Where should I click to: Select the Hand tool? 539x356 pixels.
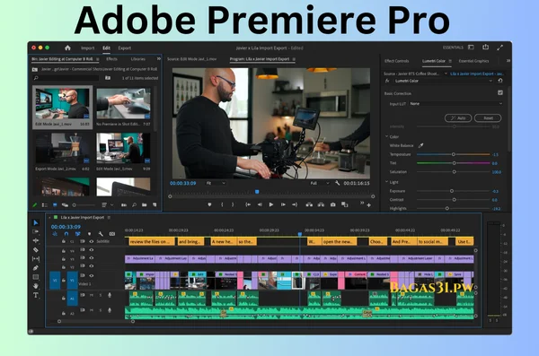point(36,286)
